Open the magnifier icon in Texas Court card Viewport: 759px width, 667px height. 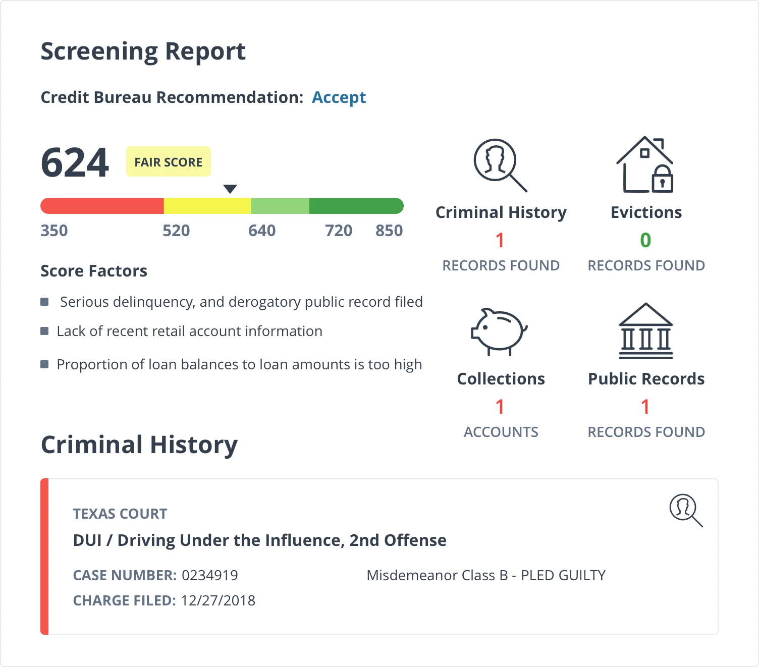tap(686, 510)
